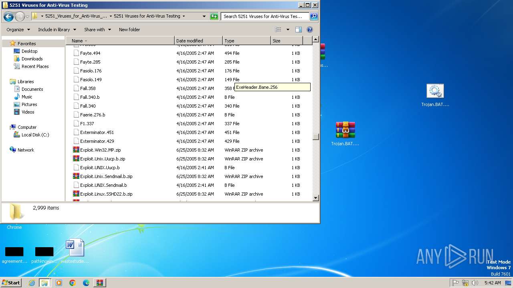Viewport: 513px width, 288px height.
Task: Open Local Disk (C:)
Action: [35, 135]
